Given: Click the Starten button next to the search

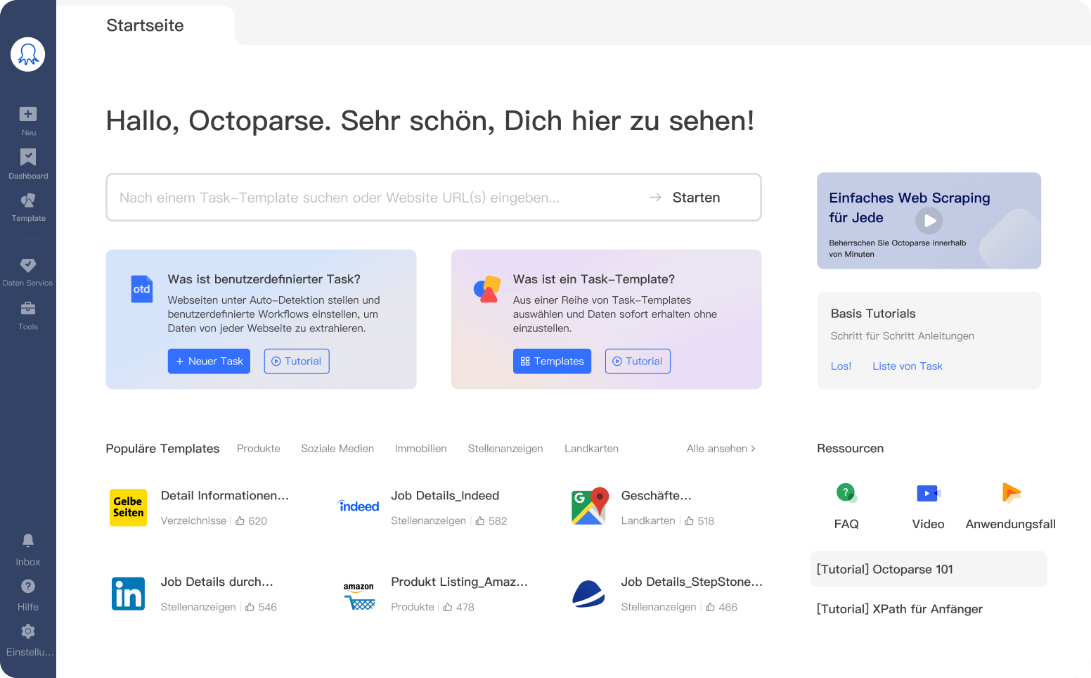Looking at the screenshot, I should 696,198.
